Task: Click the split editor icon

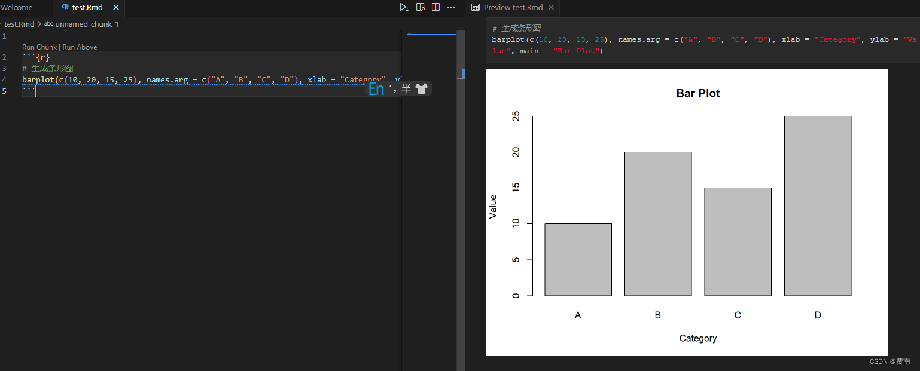Action: point(435,8)
